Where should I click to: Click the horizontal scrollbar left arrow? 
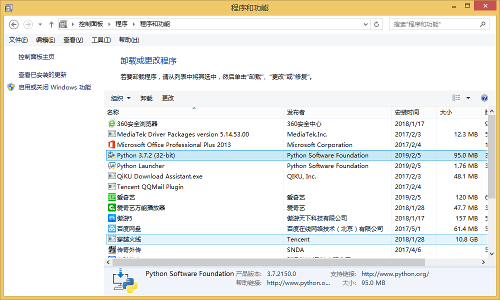click(108, 262)
